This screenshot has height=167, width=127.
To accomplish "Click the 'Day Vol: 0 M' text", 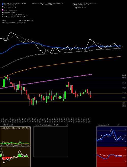I will 80,8.
